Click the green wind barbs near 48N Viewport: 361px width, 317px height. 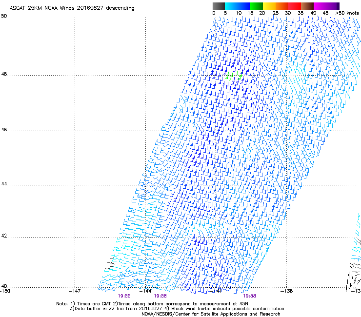coord(234,76)
